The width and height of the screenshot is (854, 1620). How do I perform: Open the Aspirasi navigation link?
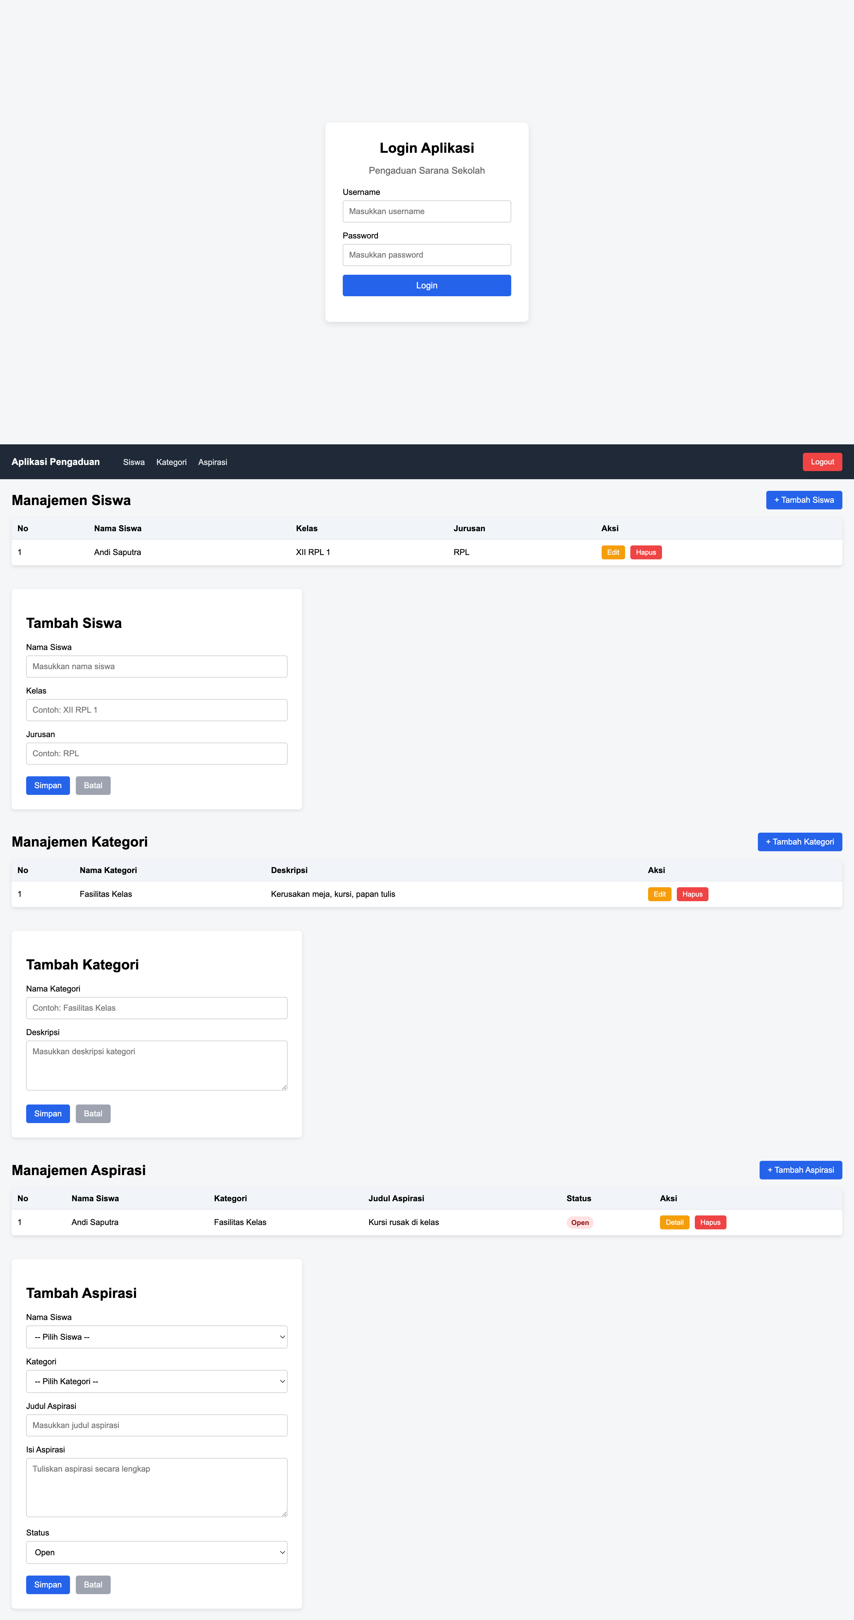213,462
